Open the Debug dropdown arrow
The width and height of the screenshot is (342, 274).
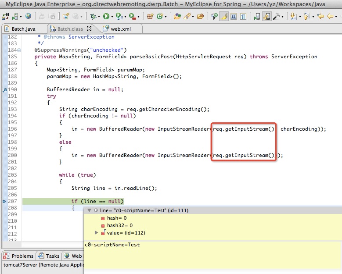point(99,17)
